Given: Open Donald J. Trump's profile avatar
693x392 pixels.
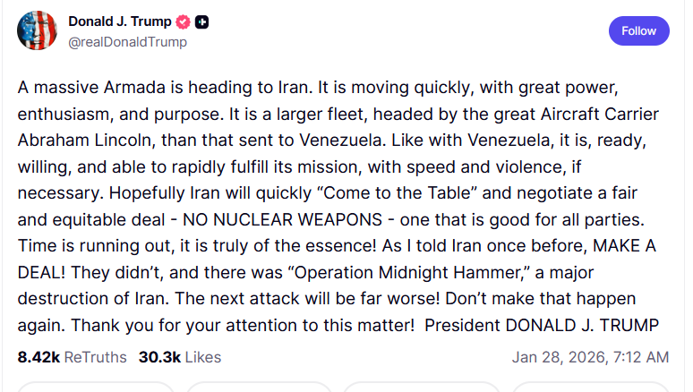Looking at the screenshot, I should (x=36, y=30).
